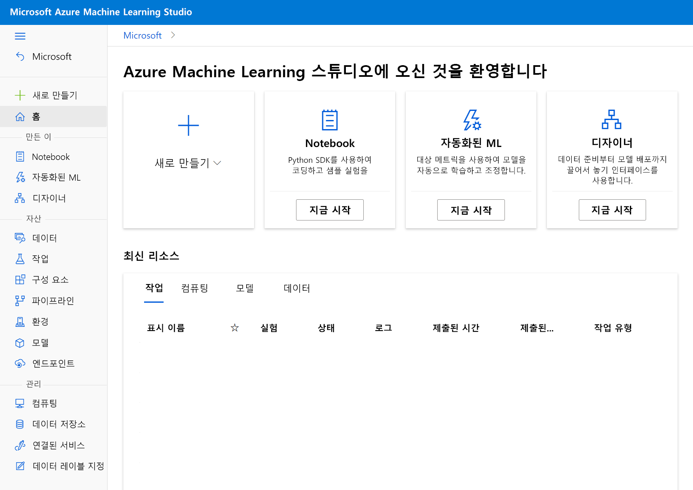Click the Microsoft breadcrumb link
Screen dimensions: 693x490
(142, 35)
